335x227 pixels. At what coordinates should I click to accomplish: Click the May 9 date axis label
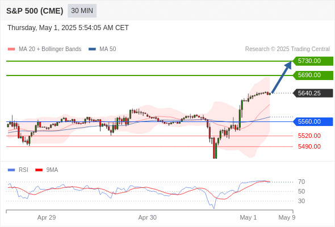point(287,217)
